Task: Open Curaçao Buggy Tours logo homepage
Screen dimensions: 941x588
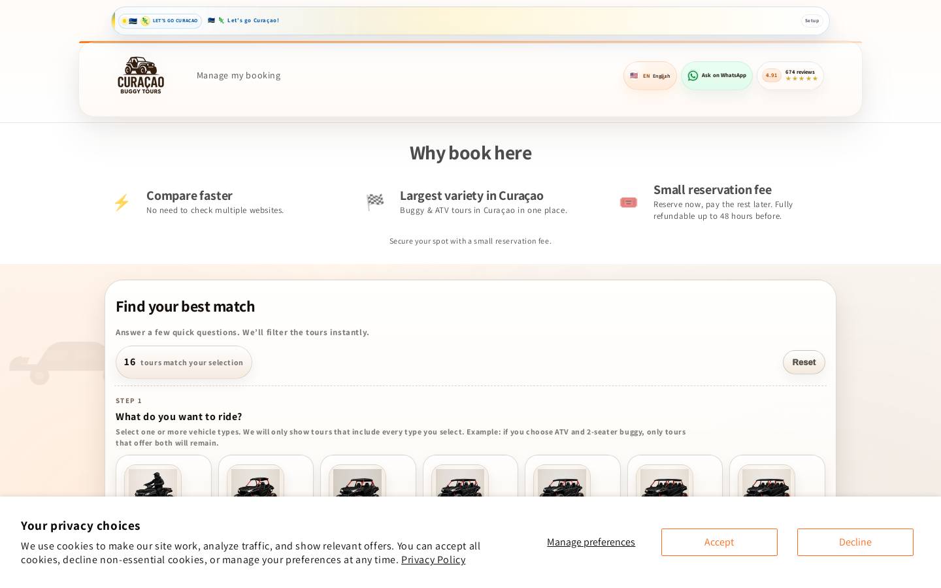Action: 140,75
